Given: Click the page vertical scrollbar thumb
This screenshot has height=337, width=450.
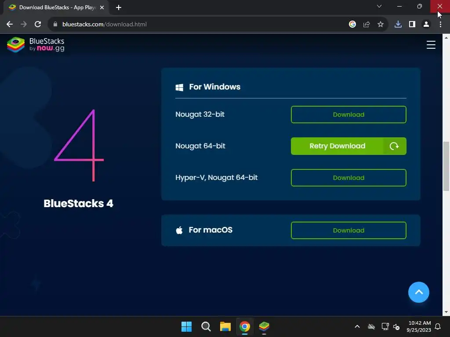Looking at the screenshot, I should pos(446,166).
